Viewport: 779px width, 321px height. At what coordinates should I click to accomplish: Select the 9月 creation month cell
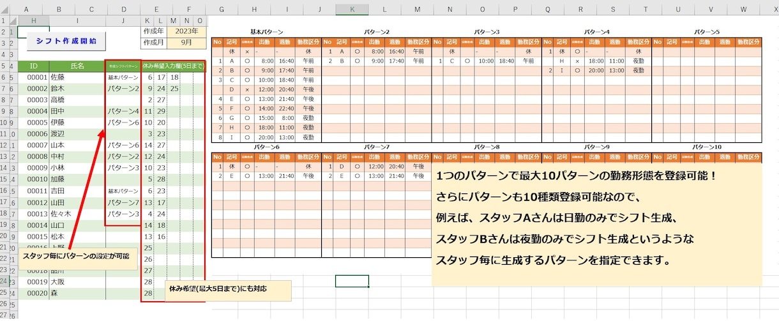(186, 43)
